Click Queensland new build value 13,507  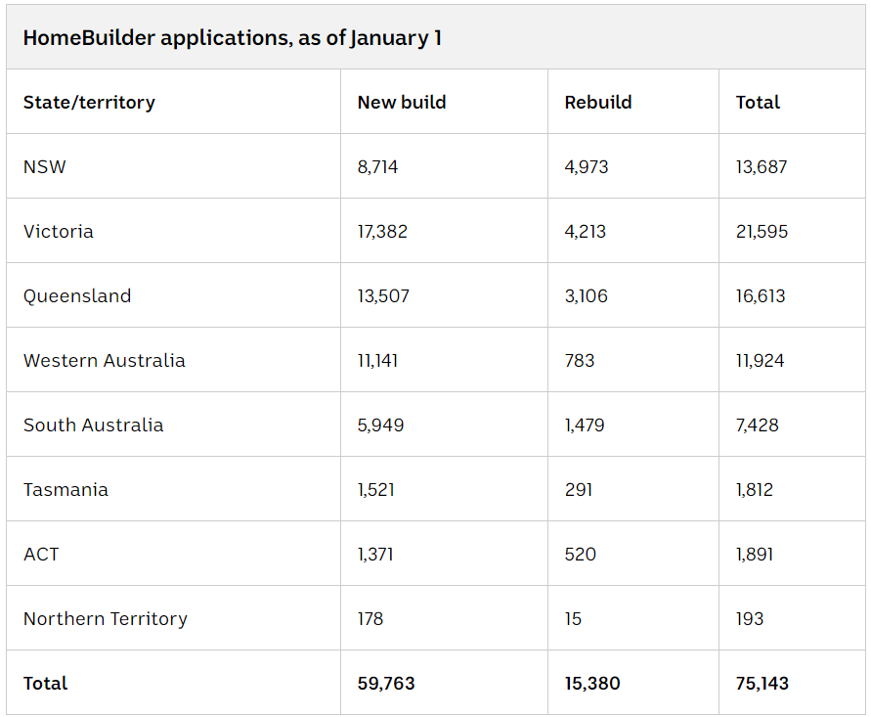click(383, 296)
